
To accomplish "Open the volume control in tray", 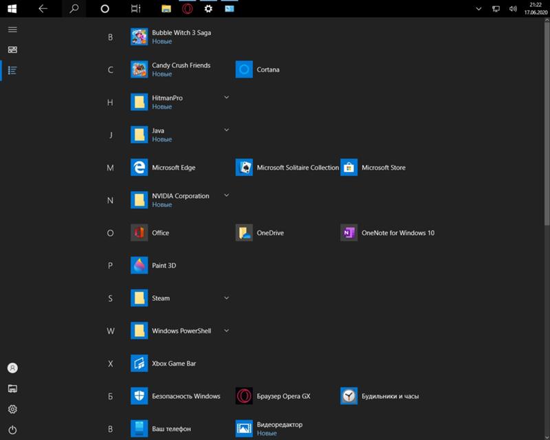I will (x=513, y=9).
